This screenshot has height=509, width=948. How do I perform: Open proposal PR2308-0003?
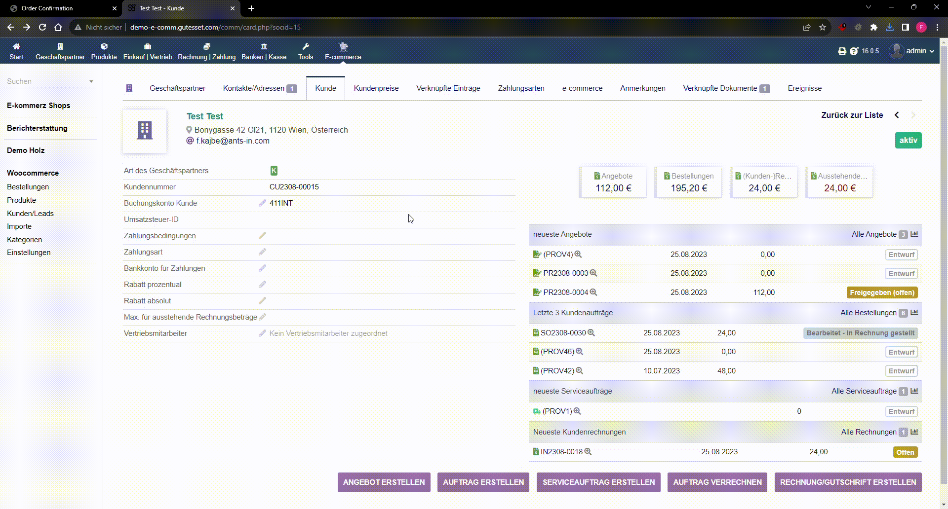coord(565,273)
